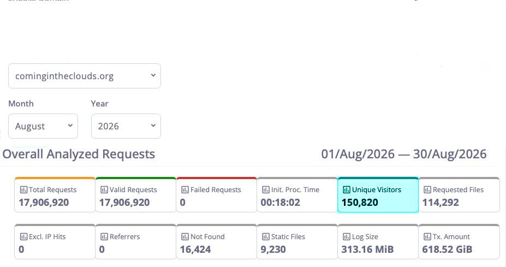Screen dimensions: 506x267
Task: Select the Total Requests label
Action: pyautogui.click(x=52, y=190)
